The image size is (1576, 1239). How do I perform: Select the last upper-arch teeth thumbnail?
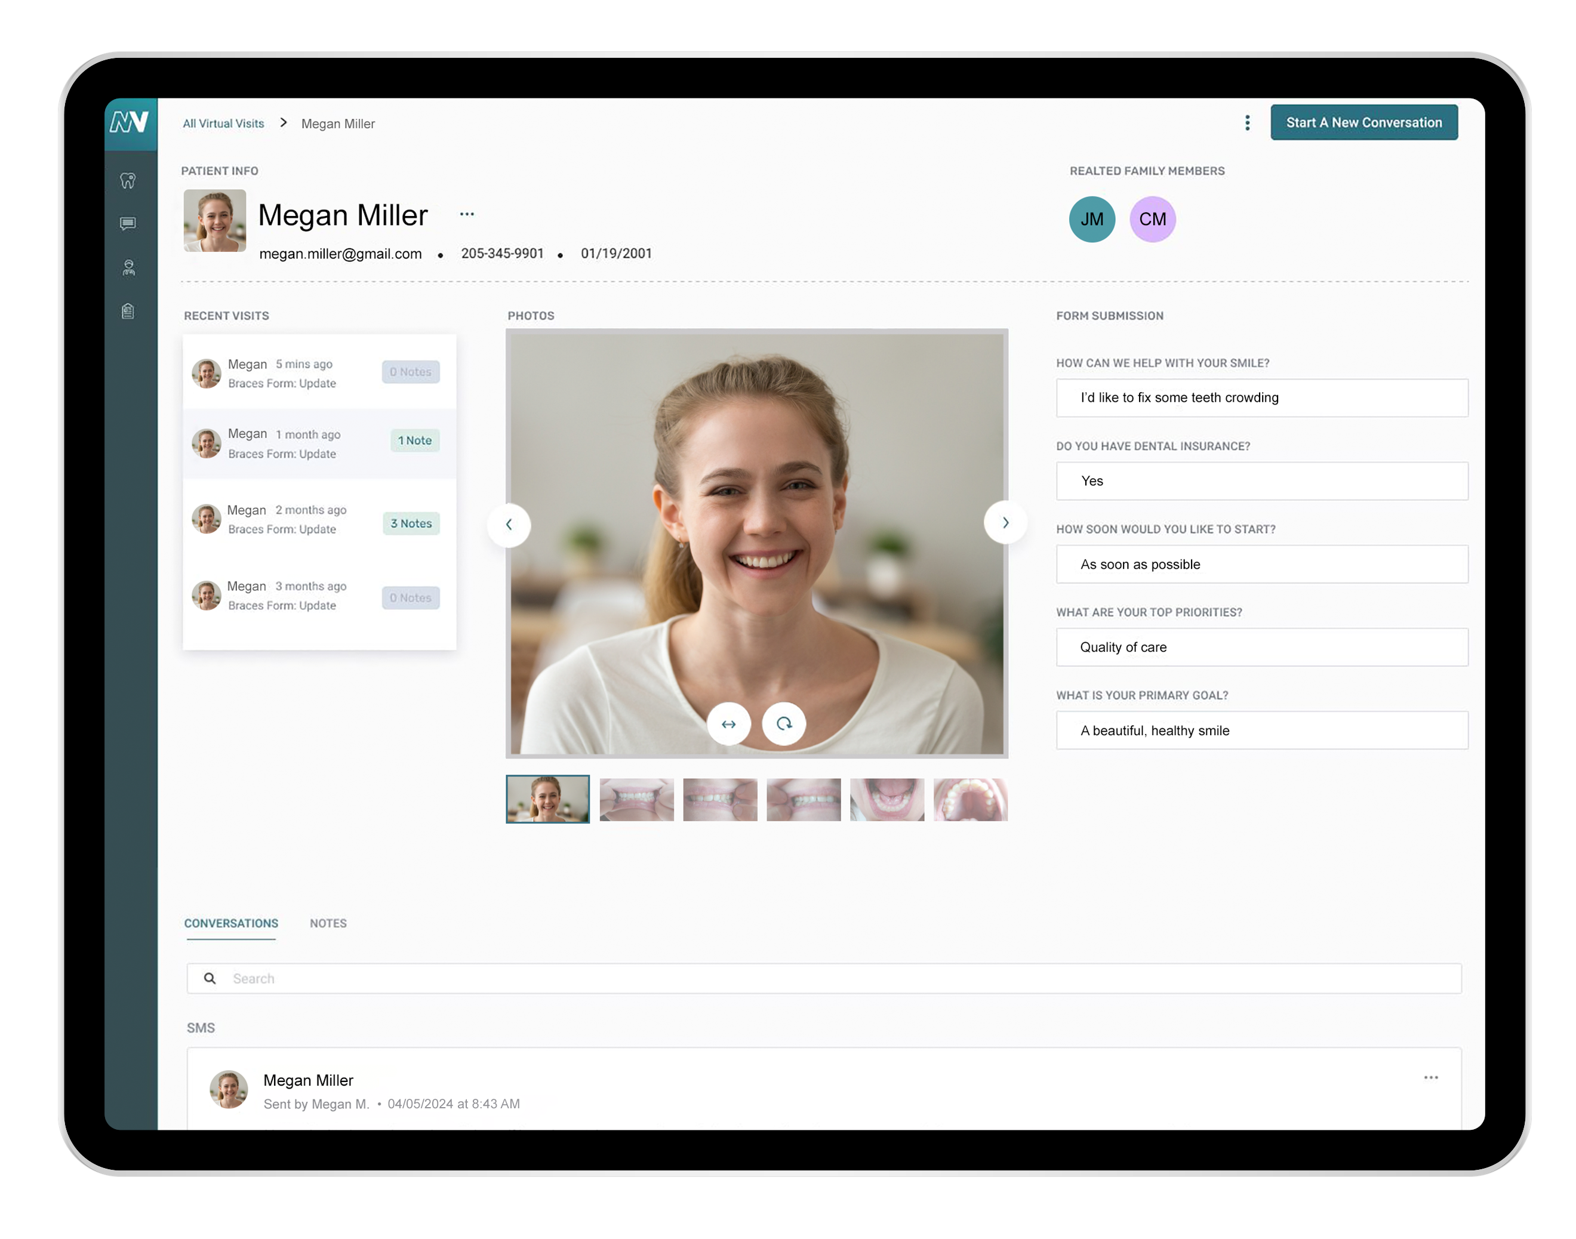point(970,799)
